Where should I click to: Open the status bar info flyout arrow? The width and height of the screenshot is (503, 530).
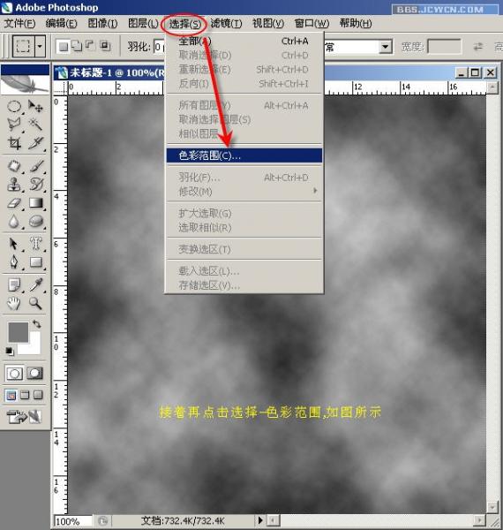(260, 520)
